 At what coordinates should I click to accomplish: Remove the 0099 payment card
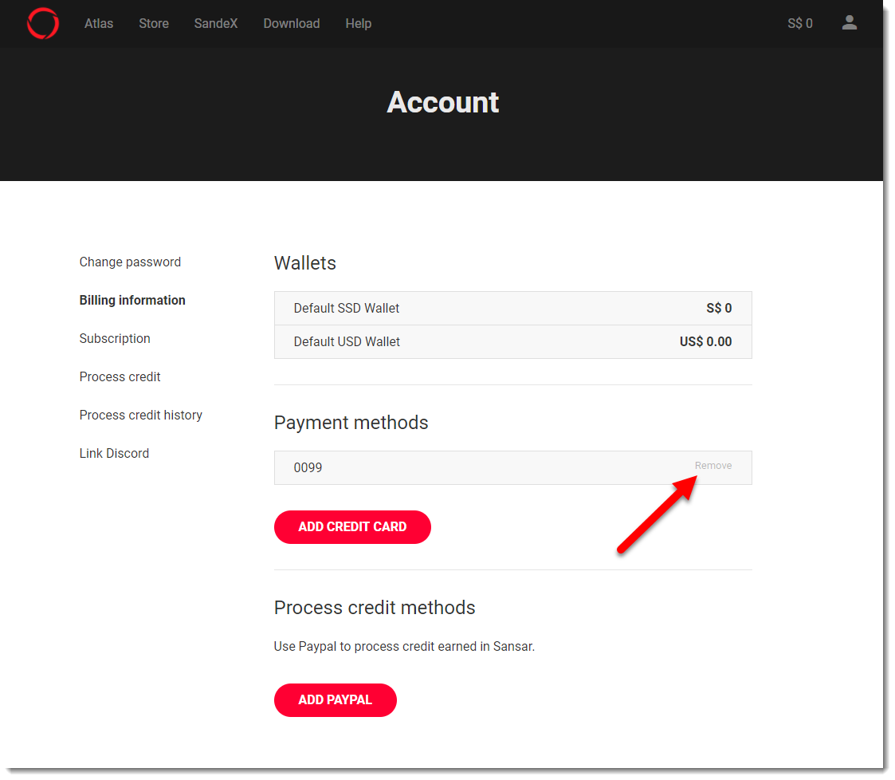tap(712, 466)
